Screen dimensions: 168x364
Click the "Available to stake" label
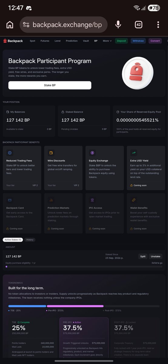coord(15,129)
